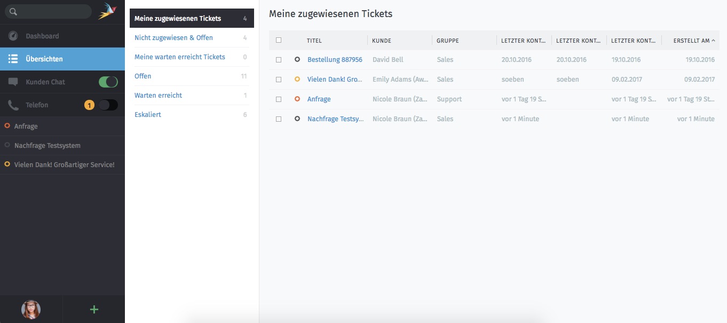Image resolution: width=727 pixels, height=323 pixels.
Task: Focus the search input field
Action: [x=48, y=12]
